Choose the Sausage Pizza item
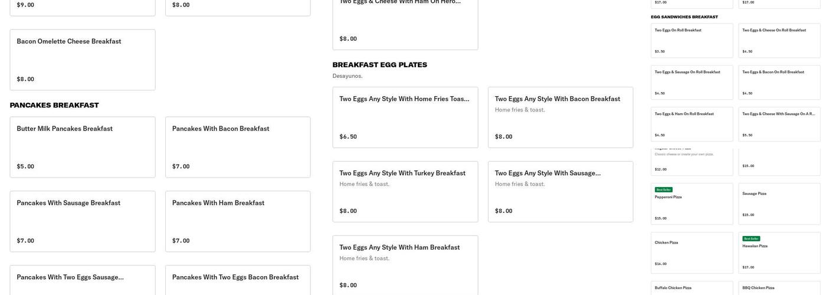The image size is (826, 295). tap(779, 204)
